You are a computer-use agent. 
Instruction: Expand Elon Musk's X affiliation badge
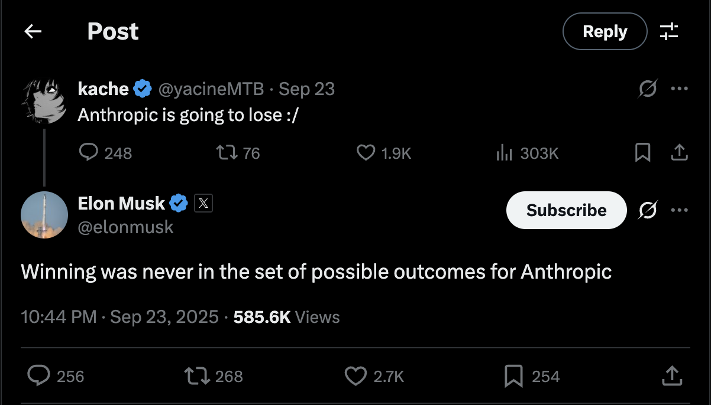pyautogui.click(x=203, y=203)
